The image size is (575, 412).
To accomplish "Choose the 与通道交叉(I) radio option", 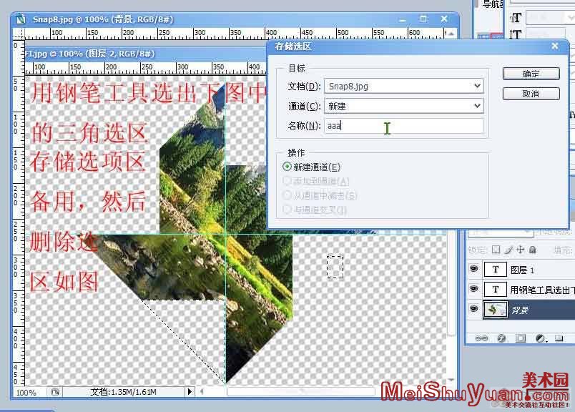I will [287, 210].
